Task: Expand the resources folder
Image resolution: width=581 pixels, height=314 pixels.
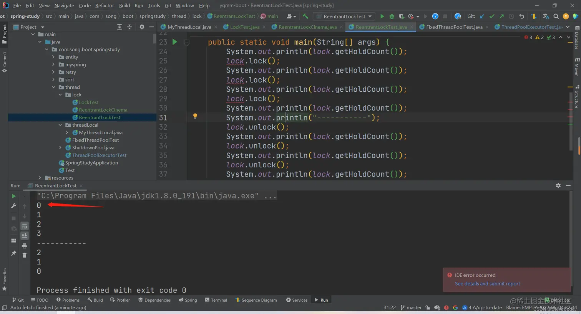Action: [x=40, y=178]
